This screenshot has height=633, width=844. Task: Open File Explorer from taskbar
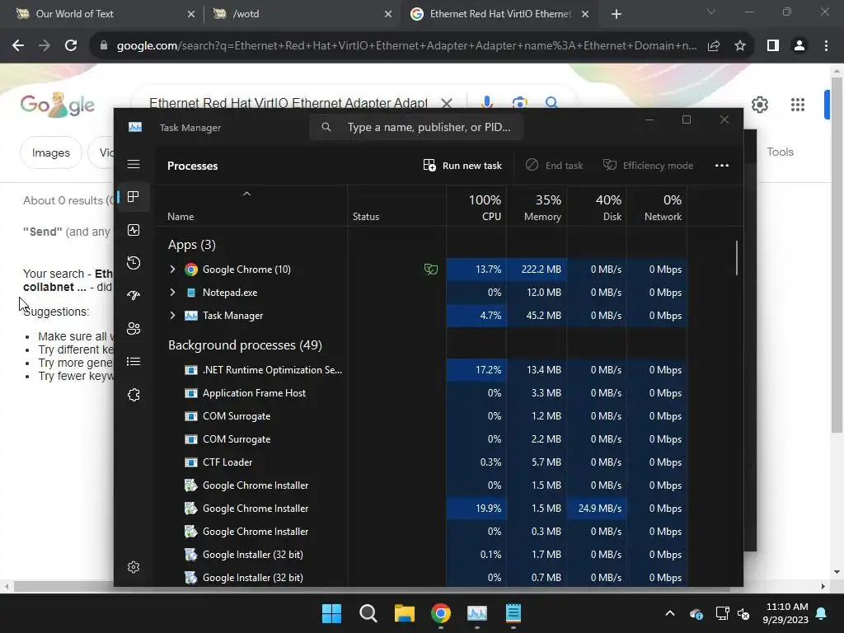pos(404,613)
